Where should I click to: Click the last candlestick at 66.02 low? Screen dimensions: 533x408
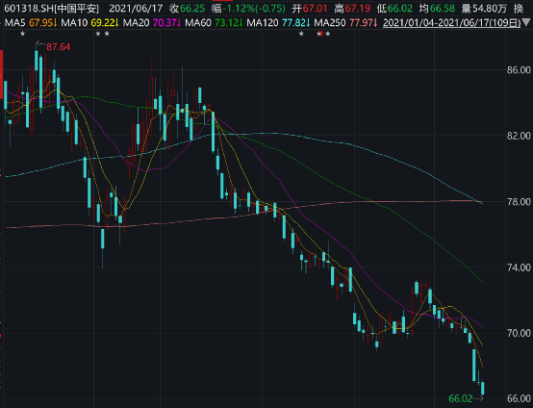(482, 388)
